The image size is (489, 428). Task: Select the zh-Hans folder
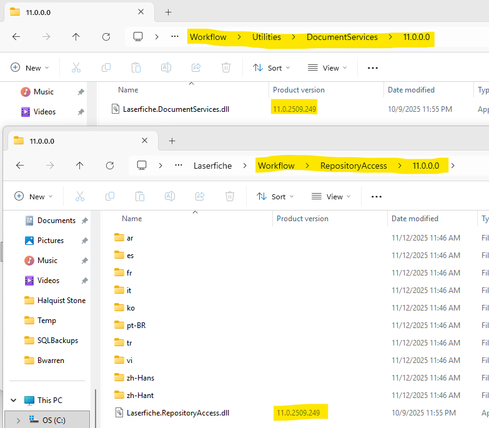click(140, 378)
